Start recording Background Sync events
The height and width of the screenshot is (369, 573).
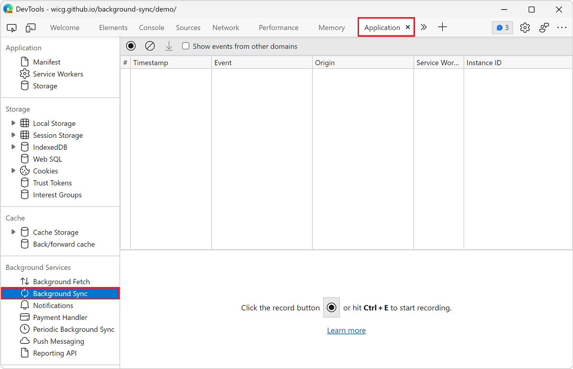coord(131,46)
